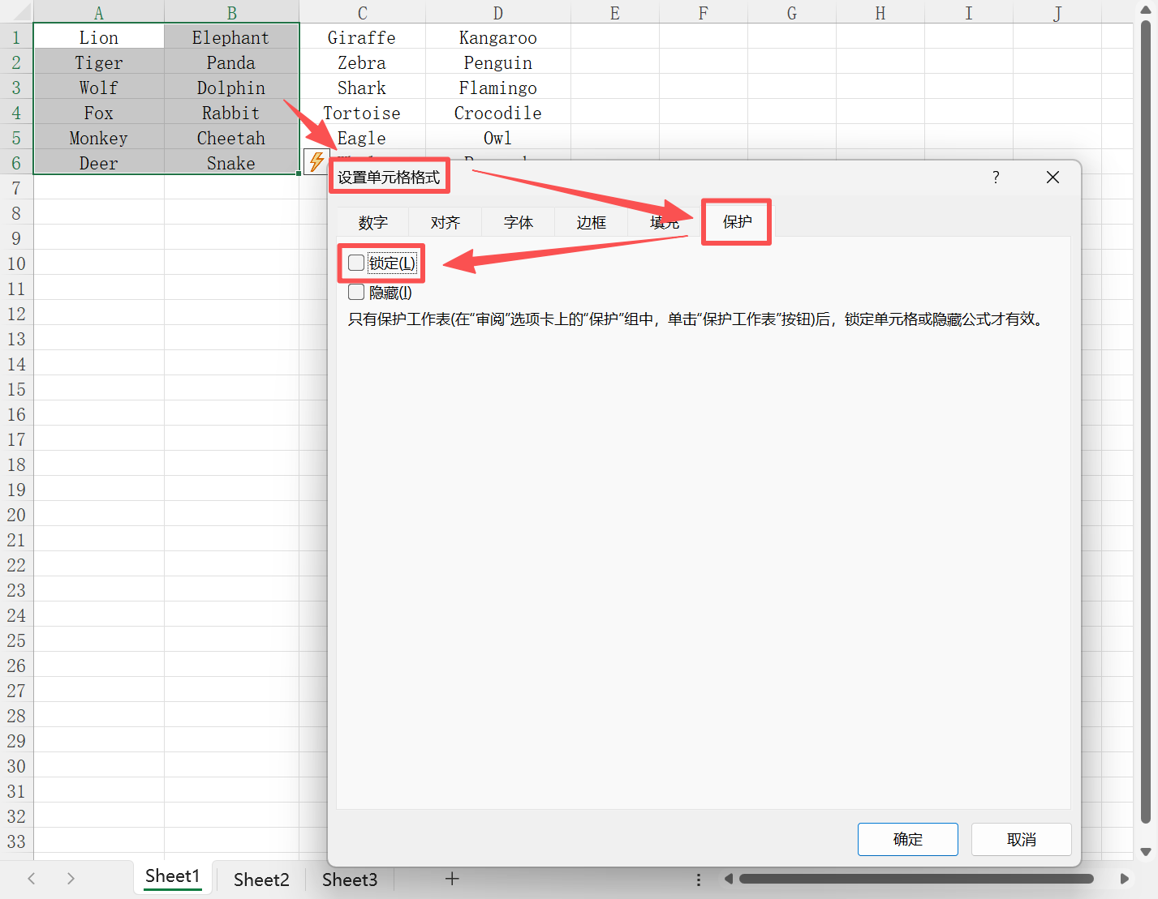Select row 10 header

16,263
